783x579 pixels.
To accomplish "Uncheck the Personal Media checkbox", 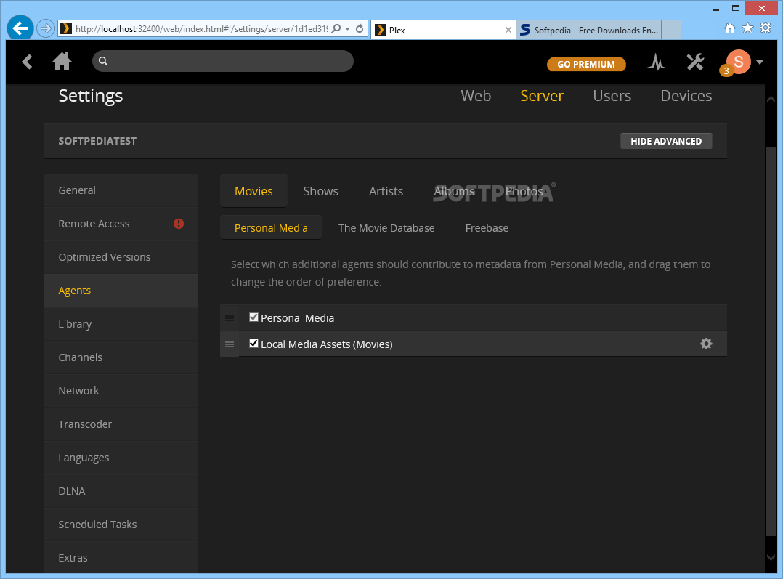I will pos(253,317).
